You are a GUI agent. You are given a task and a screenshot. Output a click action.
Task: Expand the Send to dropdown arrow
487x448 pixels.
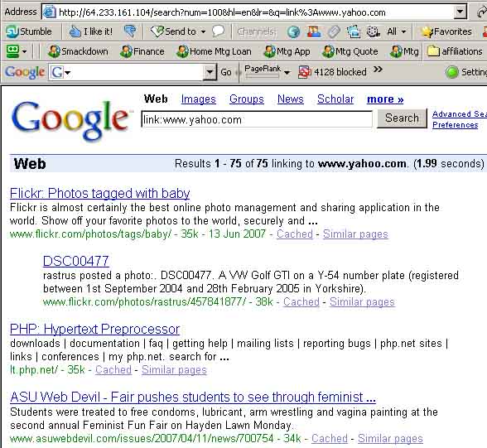(x=203, y=31)
